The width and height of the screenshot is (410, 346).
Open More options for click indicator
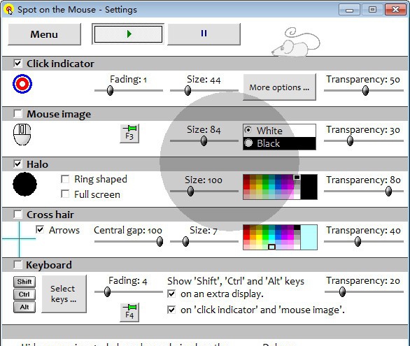point(279,87)
